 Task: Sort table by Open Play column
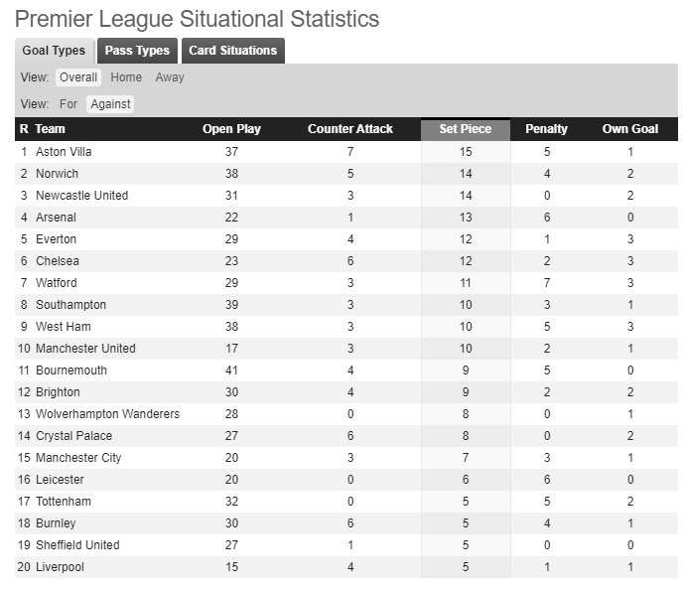[231, 129]
